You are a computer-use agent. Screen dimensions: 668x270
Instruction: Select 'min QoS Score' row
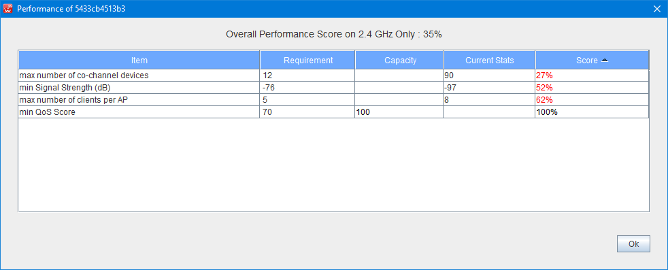tap(333, 112)
